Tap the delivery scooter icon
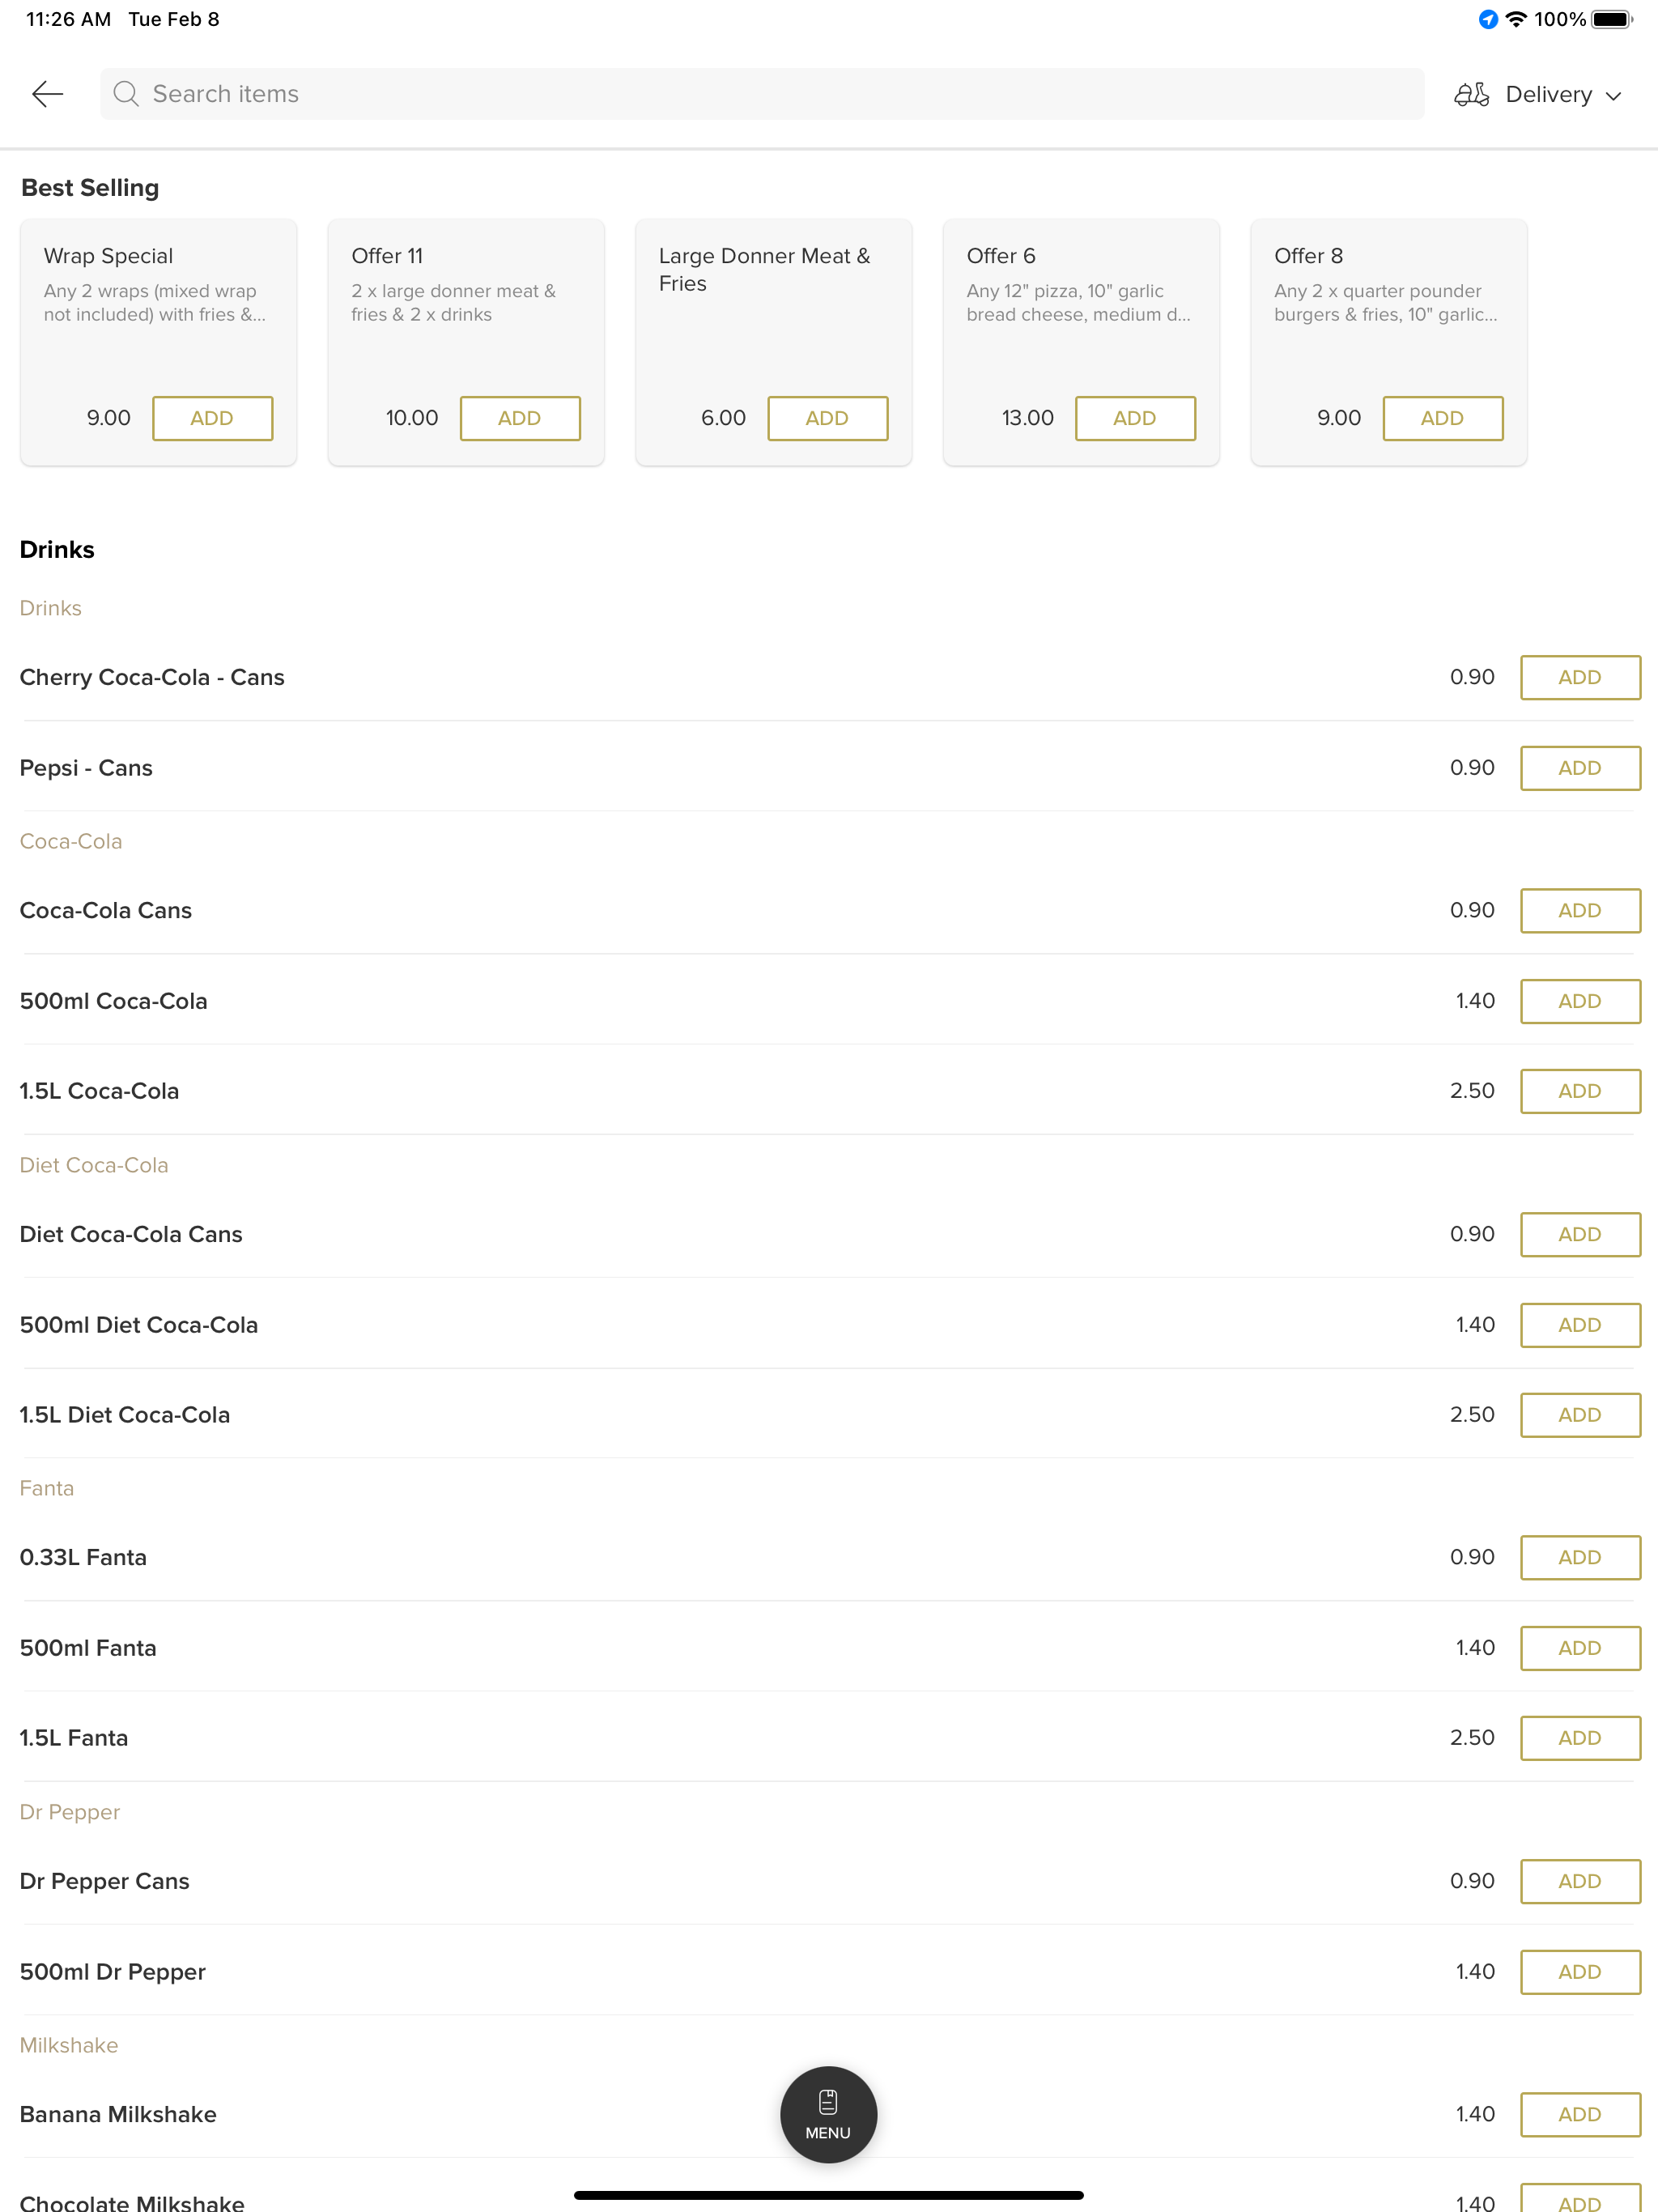1658x2212 pixels. (x=1471, y=94)
